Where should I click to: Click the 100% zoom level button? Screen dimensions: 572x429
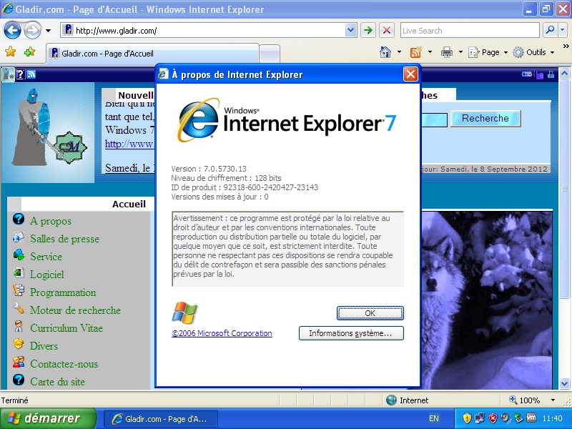(524, 400)
